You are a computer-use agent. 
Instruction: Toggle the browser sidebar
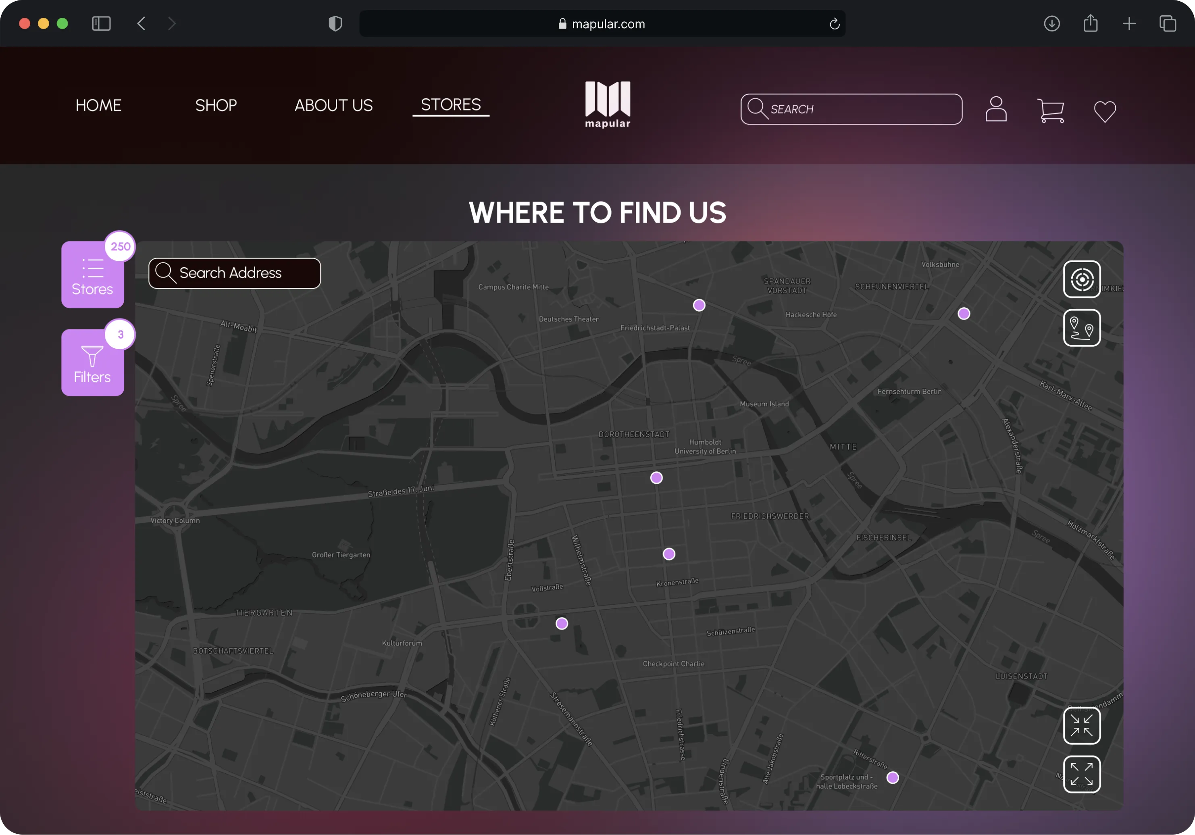(101, 23)
